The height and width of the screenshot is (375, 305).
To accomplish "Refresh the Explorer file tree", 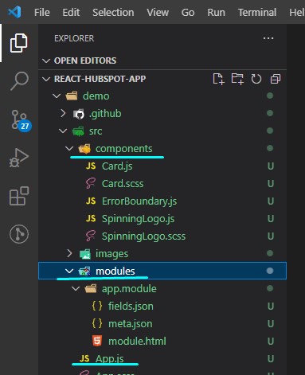I will pyautogui.click(x=256, y=79).
